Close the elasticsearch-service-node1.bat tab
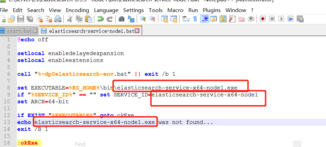326x147 pixels. click(137, 31)
